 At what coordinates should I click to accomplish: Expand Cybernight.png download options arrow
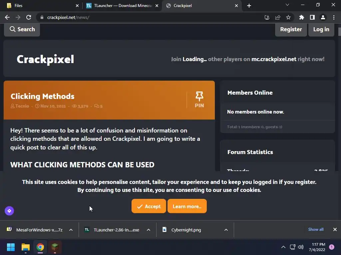pyautogui.click(x=226, y=230)
